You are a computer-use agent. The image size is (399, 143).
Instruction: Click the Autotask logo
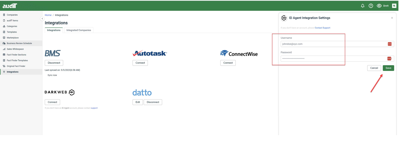(x=150, y=53)
